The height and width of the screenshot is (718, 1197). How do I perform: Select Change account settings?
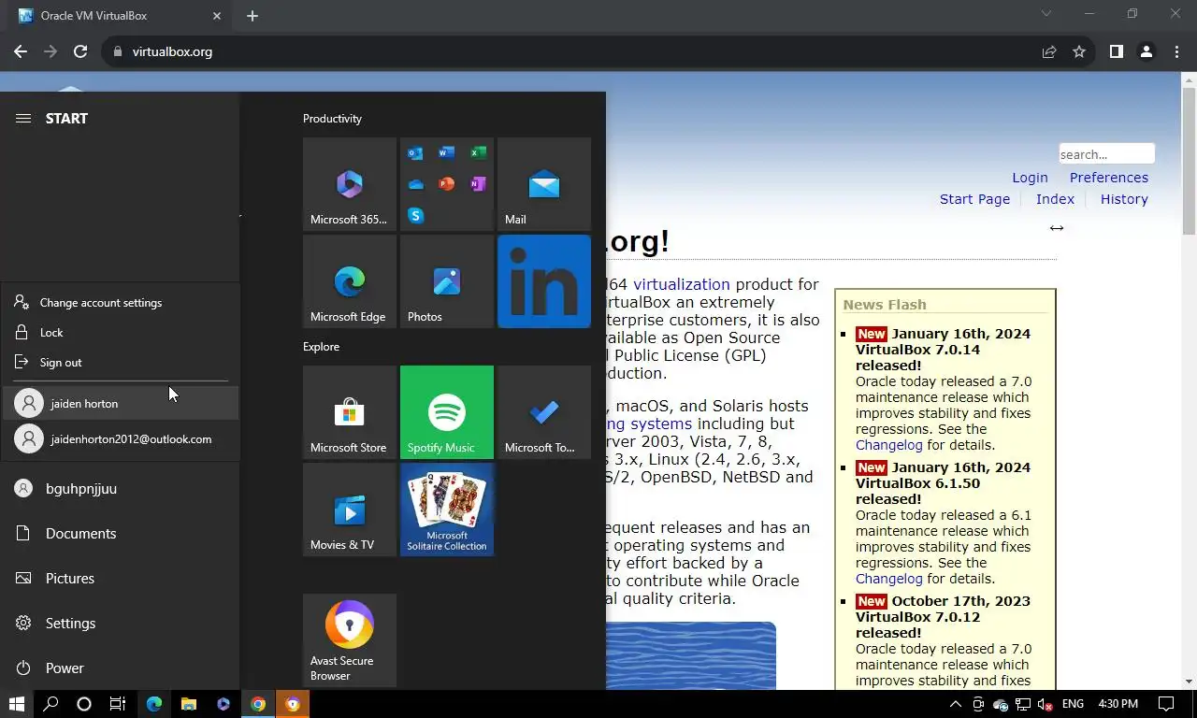[120, 303]
